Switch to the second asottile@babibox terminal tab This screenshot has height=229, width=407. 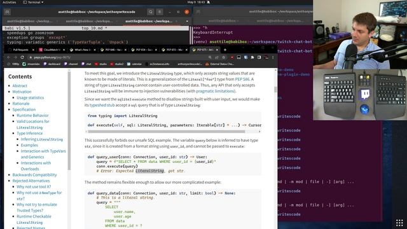[89, 21]
